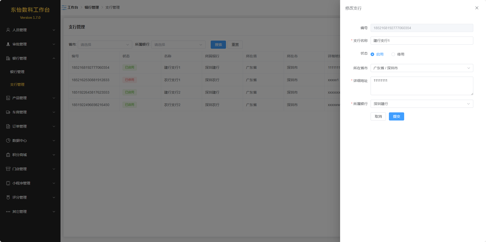
Task: Click the 门店管理 store icon
Action: tap(8, 169)
